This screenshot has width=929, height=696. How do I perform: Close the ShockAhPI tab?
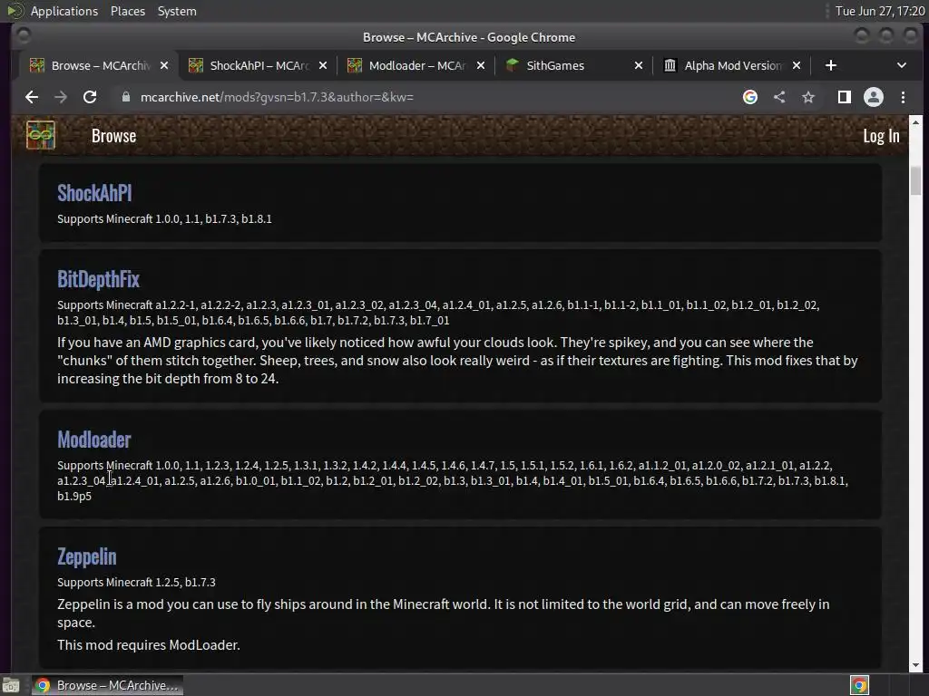point(323,65)
